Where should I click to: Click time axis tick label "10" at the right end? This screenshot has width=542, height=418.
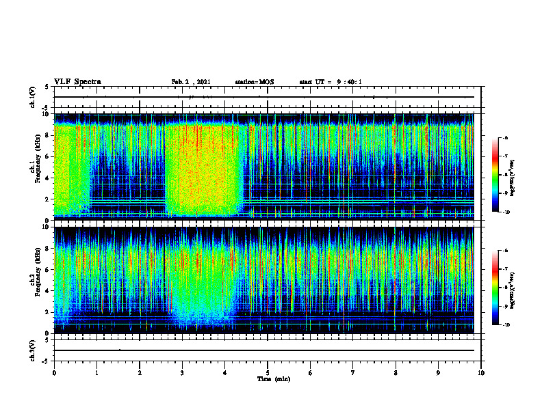481,373
